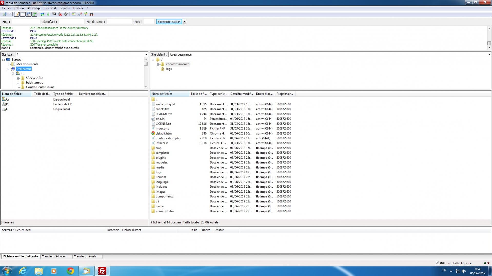Disconnect from the current server
Screen dimensions: 492x276
pyautogui.click(x=60, y=14)
